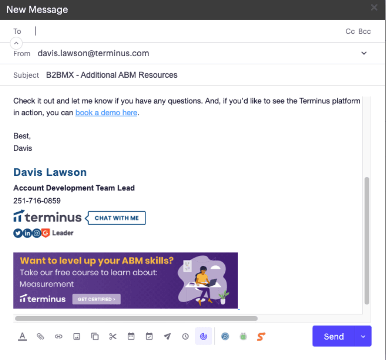Click the scissors snippet icon

[x=113, y=337]
